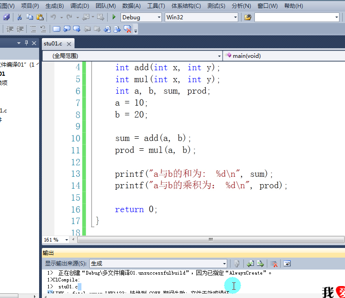Open the 体系结构(C) menu
Image resolution: width=345 pixels, height=298 pixels.
186,6
